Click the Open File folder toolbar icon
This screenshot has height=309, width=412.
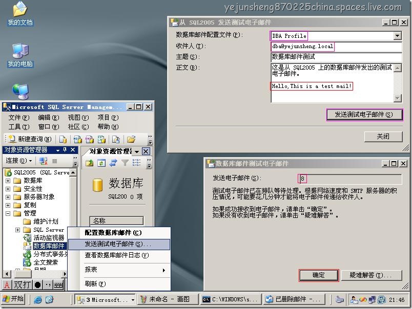(x=131, y=139)
